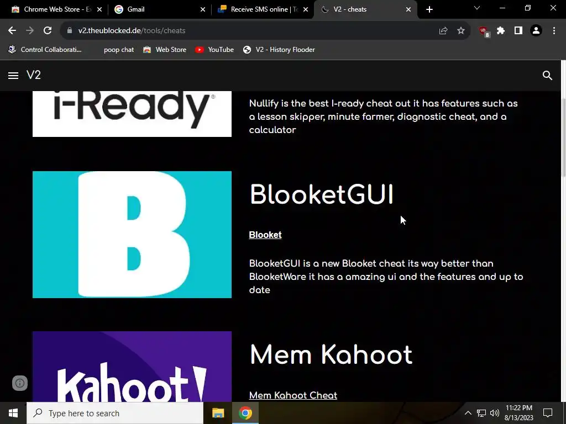View site info via padlock icon
The height and width of the screenshot is (424, 566).
click(70, 31)
